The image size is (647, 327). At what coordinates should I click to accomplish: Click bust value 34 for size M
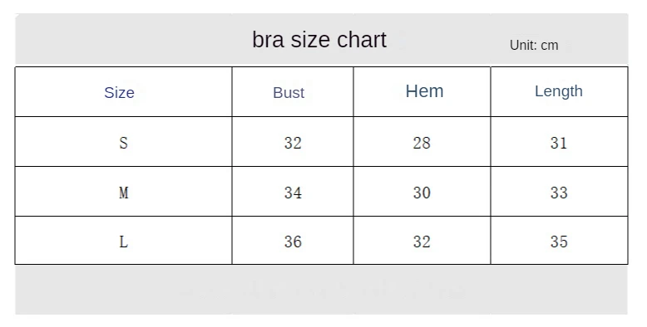tap(293, 193)
